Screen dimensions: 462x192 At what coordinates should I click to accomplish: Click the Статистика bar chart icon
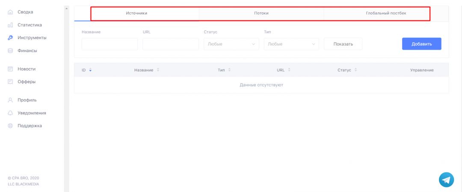pyautogui.click(x=11, y=25)
